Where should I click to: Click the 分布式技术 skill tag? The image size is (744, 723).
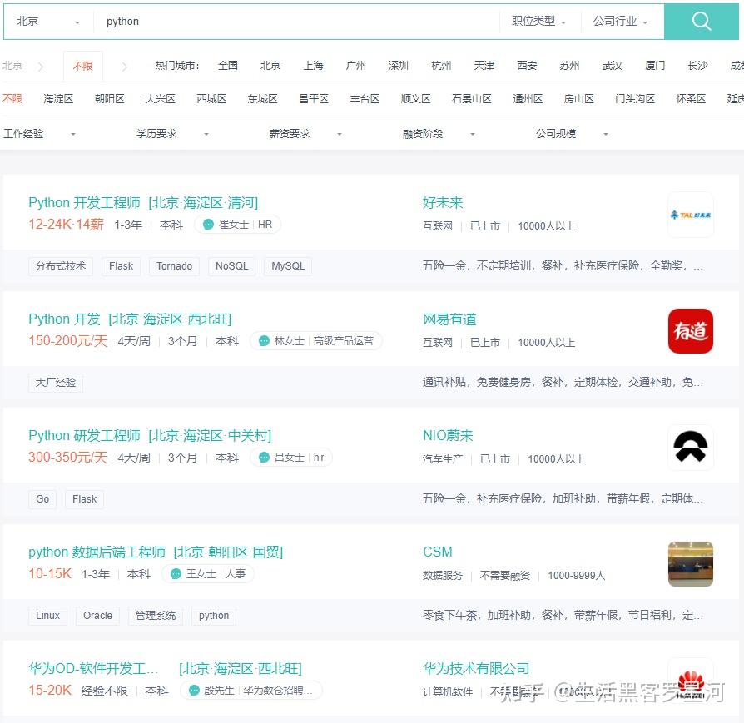point(61,266)
